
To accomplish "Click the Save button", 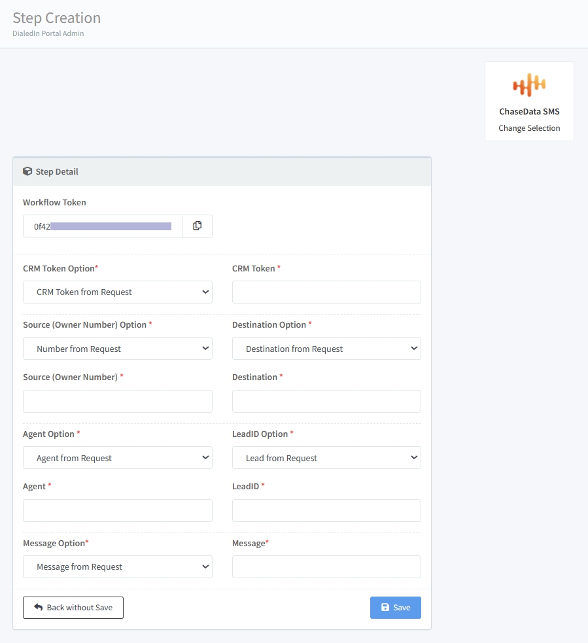I will (395, 607).
